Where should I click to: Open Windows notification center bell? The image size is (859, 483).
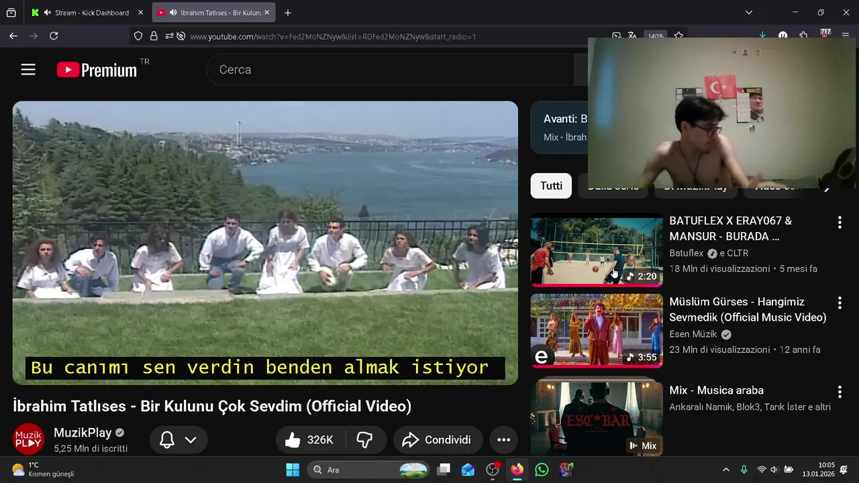click(844, 470)
